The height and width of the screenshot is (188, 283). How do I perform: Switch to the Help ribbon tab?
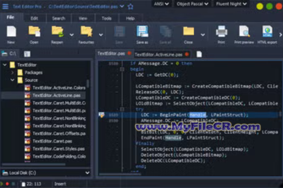click(130, 18)
